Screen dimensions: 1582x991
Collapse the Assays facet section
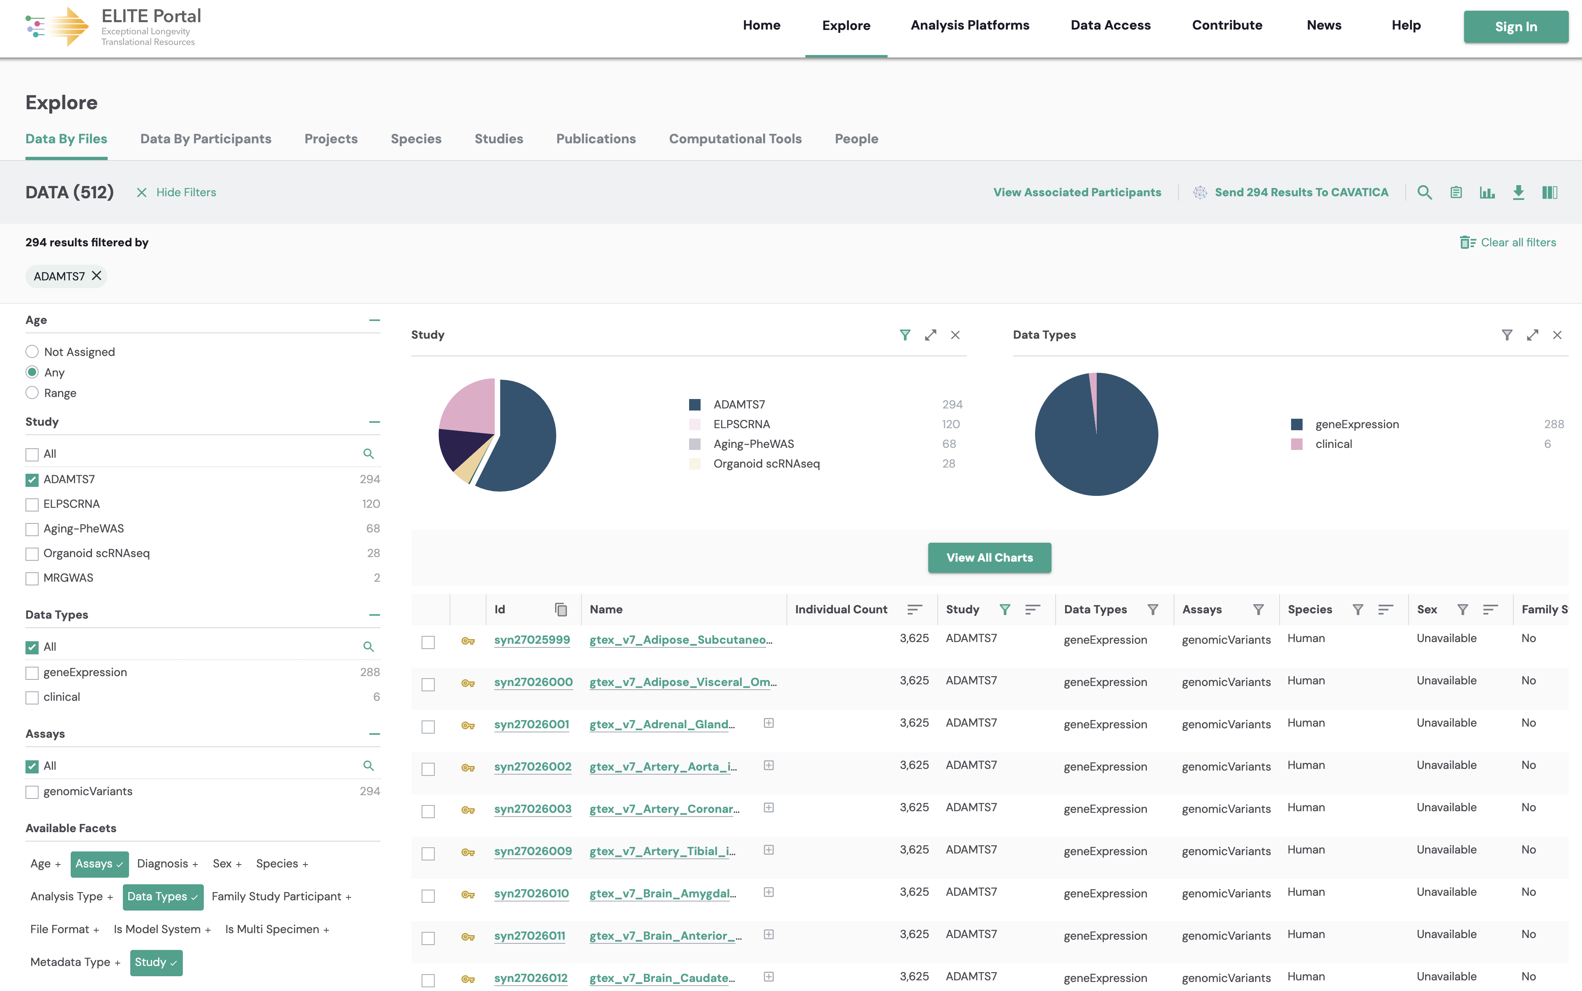(374, 734)
